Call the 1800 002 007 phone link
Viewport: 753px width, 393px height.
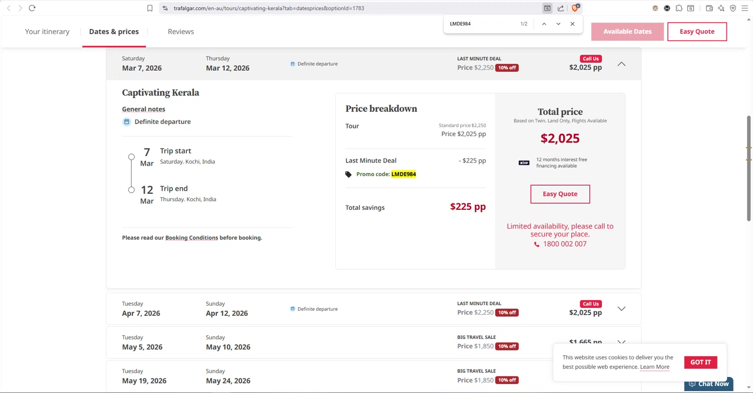(x=565, y=244)
